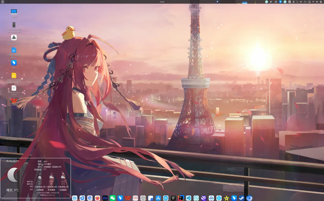Launch qBittorrent from the dock

(x=166, y=198)
